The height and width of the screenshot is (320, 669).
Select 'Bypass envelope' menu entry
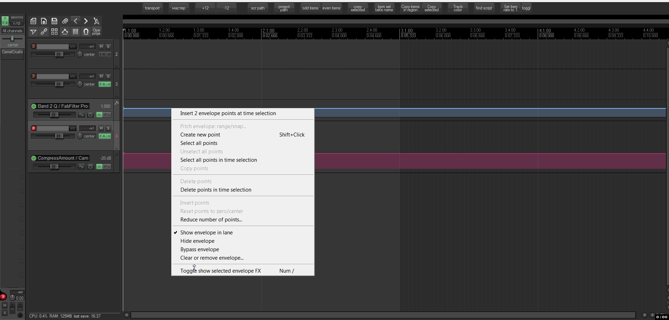(199, 249)
